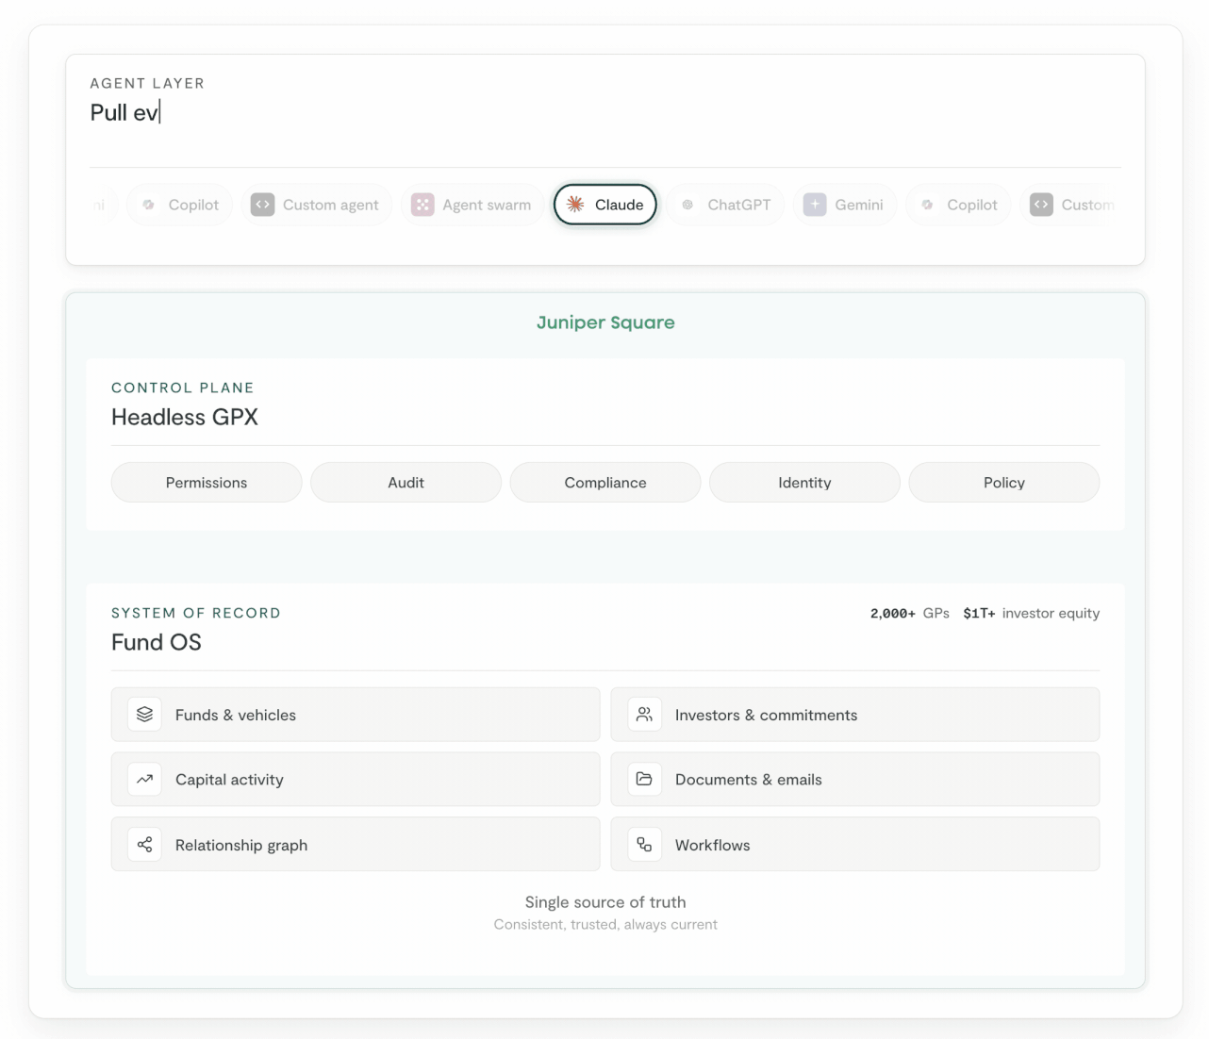Select the Audit pill

point(406,483)
